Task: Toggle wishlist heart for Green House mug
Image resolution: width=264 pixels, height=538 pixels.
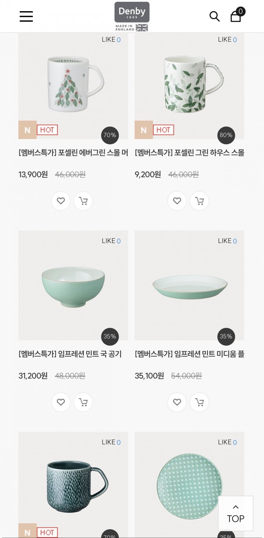Action: coord(177,201)
